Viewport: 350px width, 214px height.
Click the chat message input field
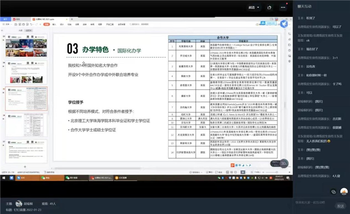pos(313,203)
